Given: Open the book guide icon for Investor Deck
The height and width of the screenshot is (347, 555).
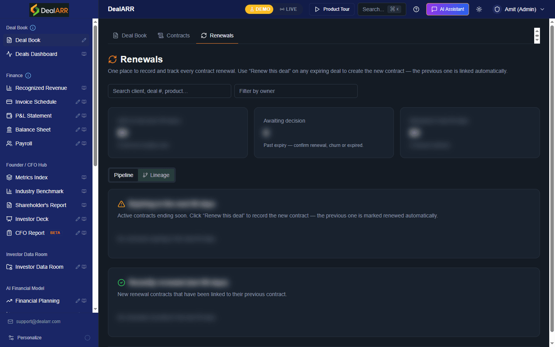Looking at the screenshot, I should (84, 219).
